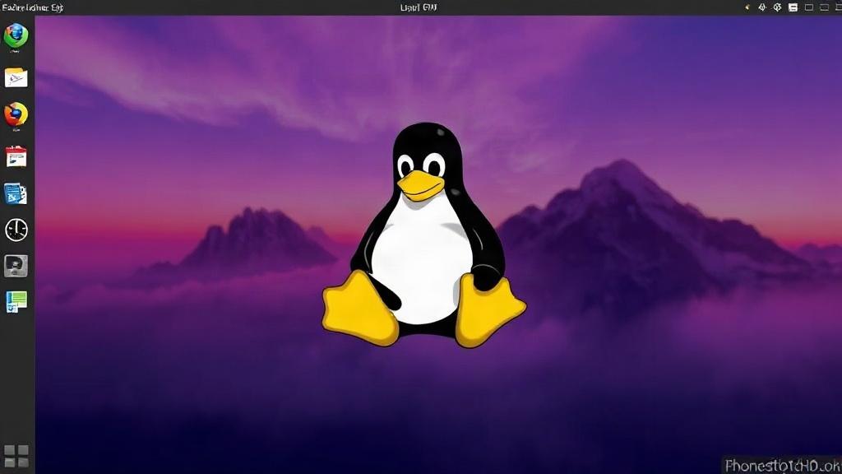The width and height of the screenshot is (842, 474).
Task: Click the second outlined rectangle tray icon
Action: tap(824, 7)
